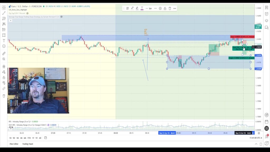This screenshot has width=270, height=152.
Task: Open the emoji icons tool
Action: click(x=4, y=46)
